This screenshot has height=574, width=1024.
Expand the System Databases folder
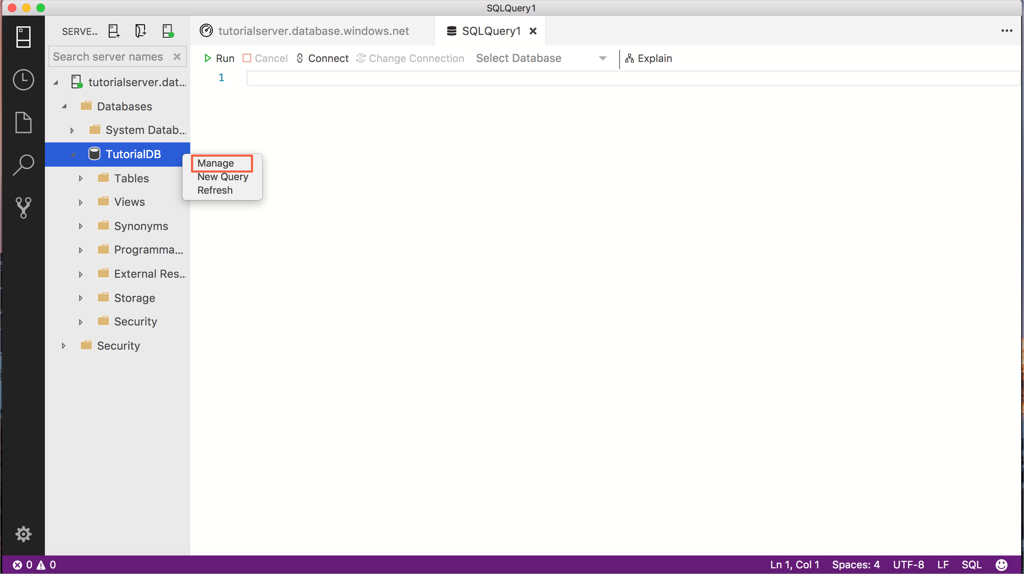72,130
